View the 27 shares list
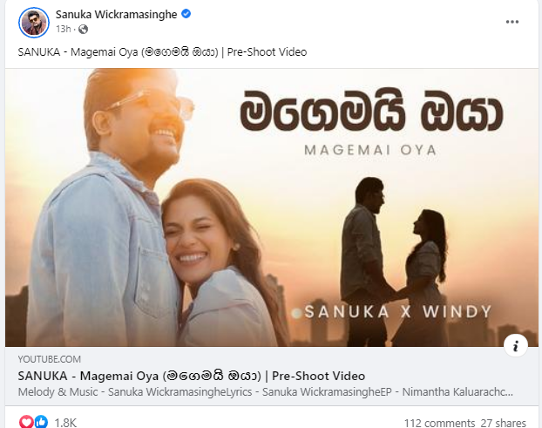The height and width of the screenshot is (428, 542). point(504,423)
